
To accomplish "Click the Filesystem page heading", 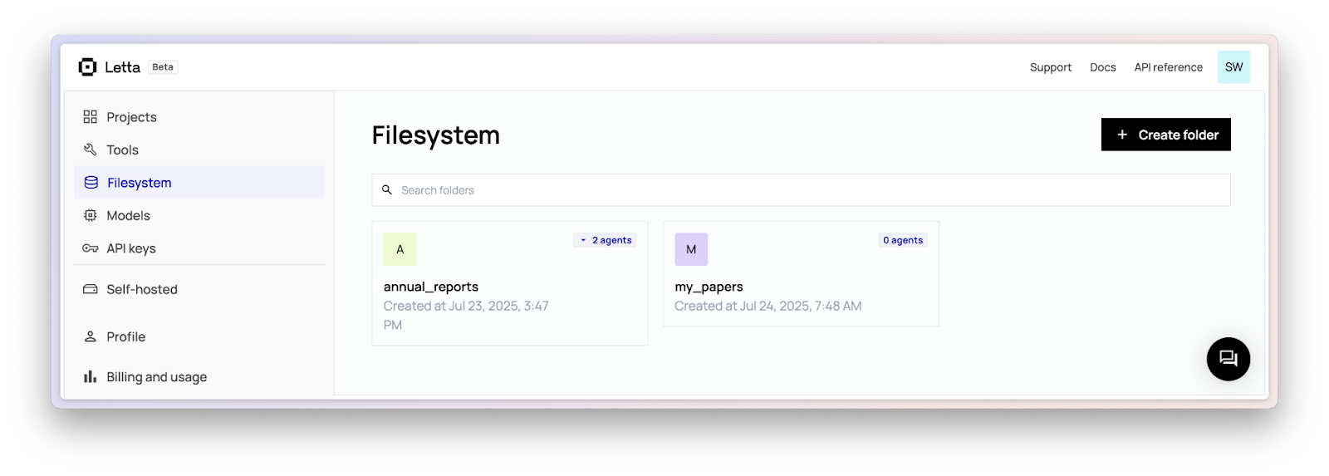I will point(436,135).
